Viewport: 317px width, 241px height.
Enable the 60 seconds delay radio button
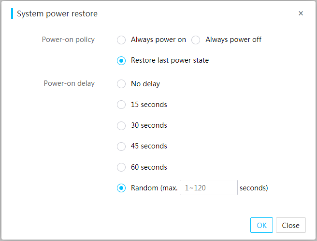coord(121,168)
